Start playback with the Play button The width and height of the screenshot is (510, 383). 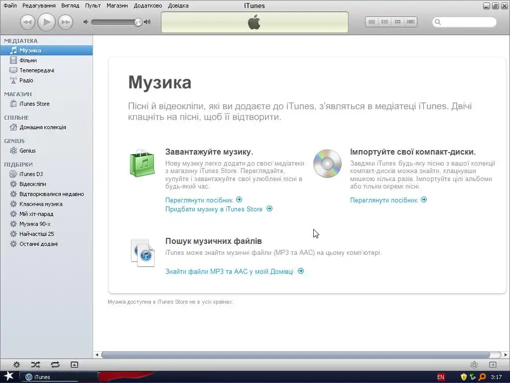pyautogui.click(x=46, y=22)
